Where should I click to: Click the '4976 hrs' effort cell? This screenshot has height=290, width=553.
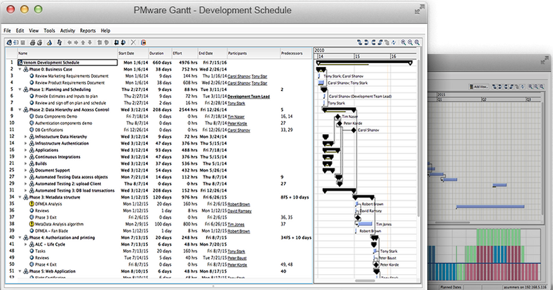(188, 63)
